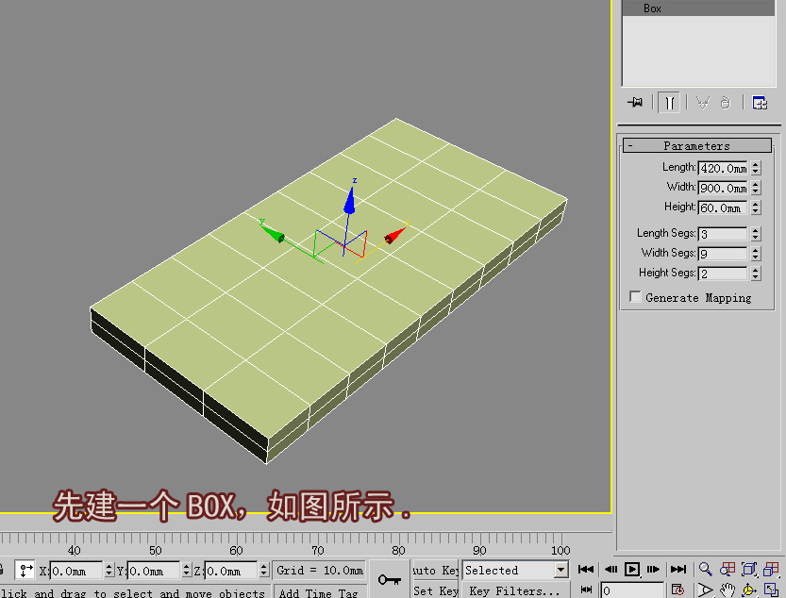
Task: Click the Width value field
Action: tap(724, 188)
